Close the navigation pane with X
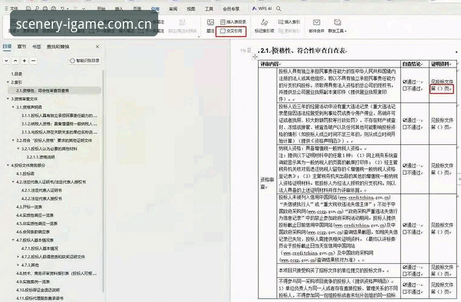The width and height of the screenshot is (461, 302). (x=98, y=47)
